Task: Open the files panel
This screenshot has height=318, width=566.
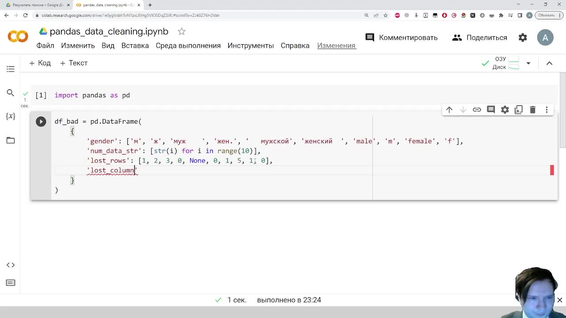Action: [11, 140]
